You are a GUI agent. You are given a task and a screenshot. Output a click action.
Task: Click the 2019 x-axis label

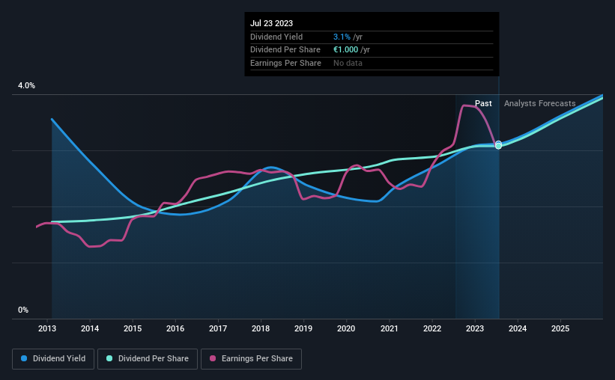pos(303,328)
